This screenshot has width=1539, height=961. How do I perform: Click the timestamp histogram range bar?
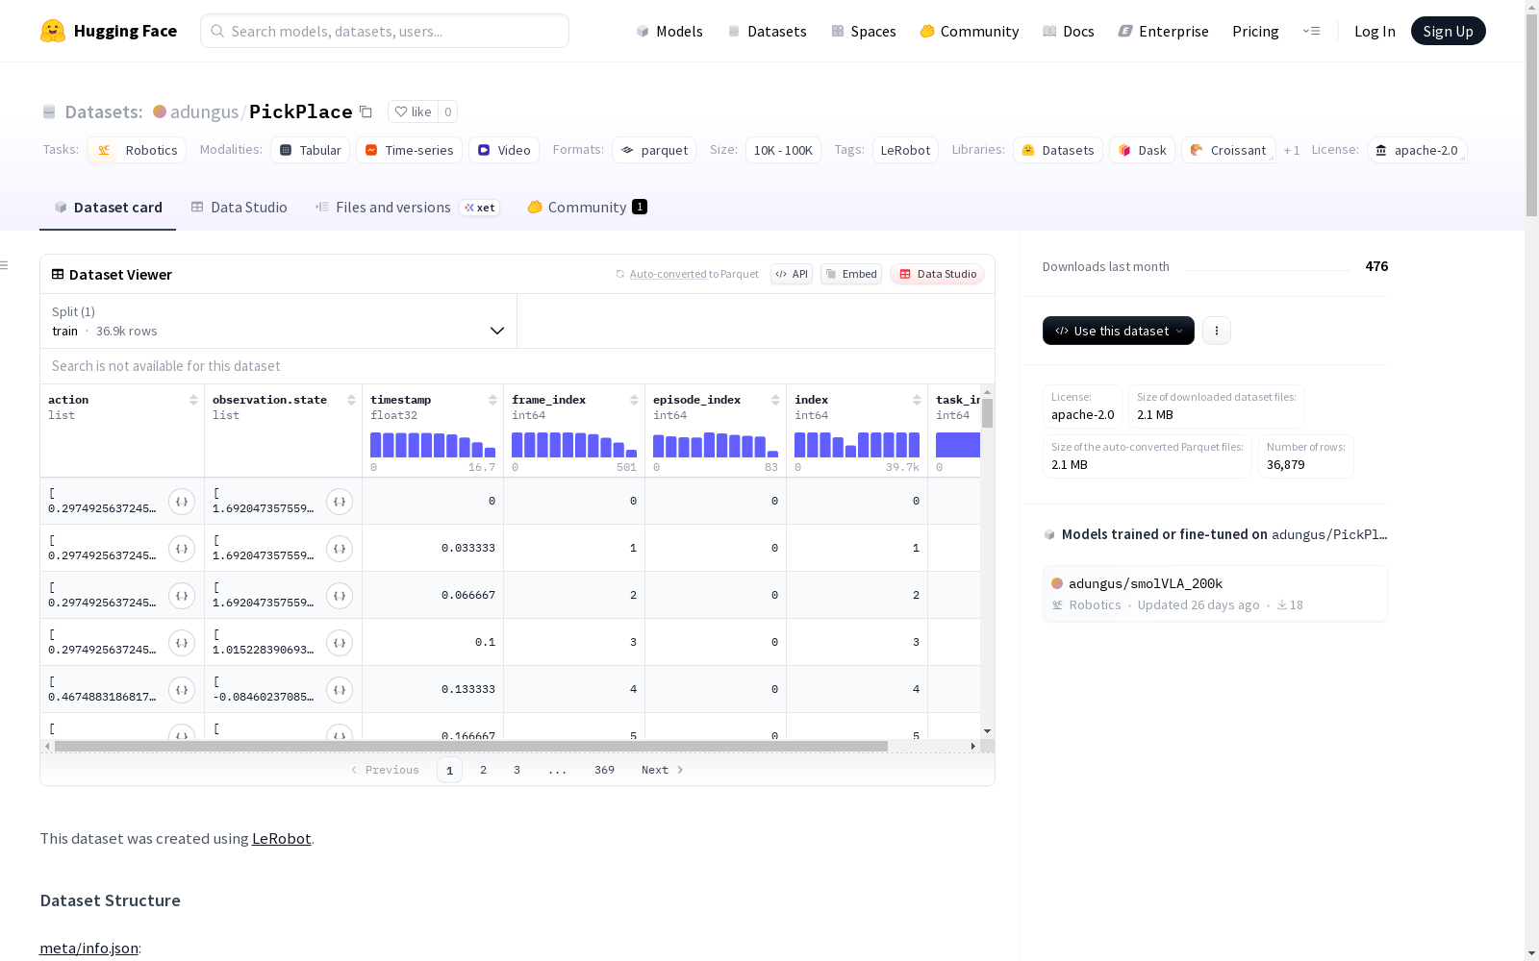(x=433, y=445)
